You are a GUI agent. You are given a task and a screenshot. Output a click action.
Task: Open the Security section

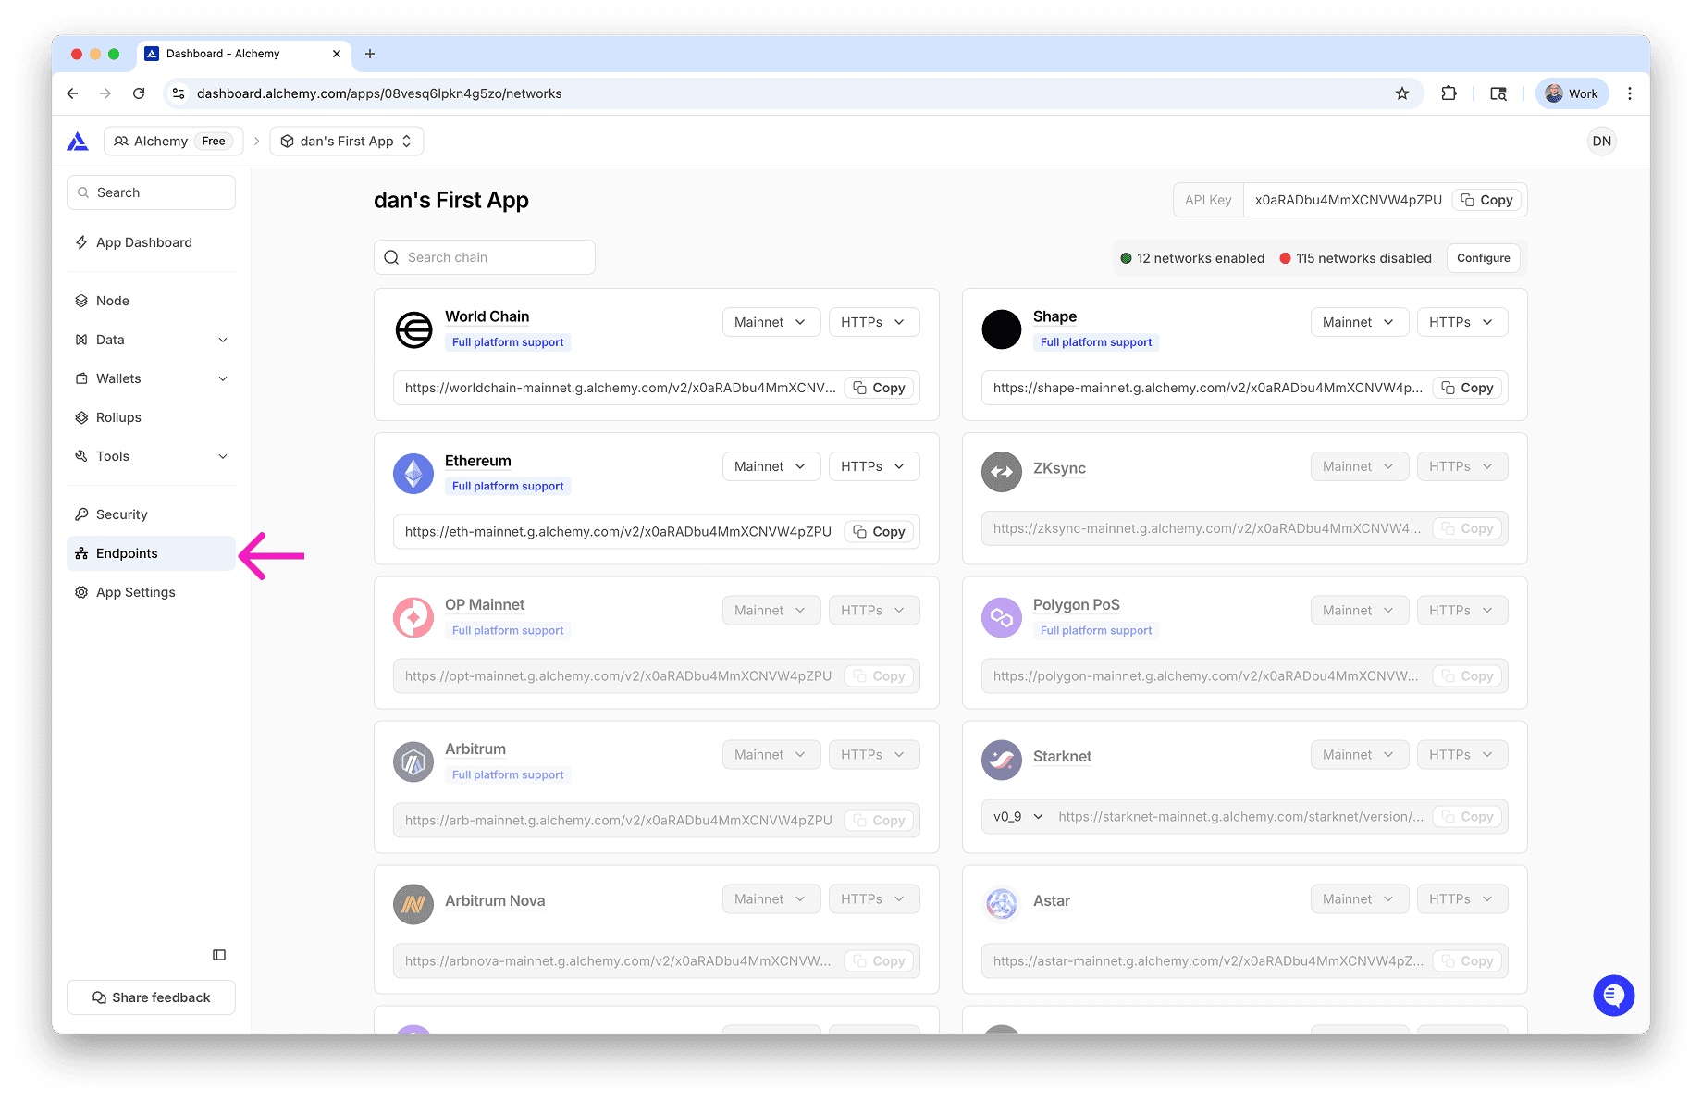[x=120, y=514]
